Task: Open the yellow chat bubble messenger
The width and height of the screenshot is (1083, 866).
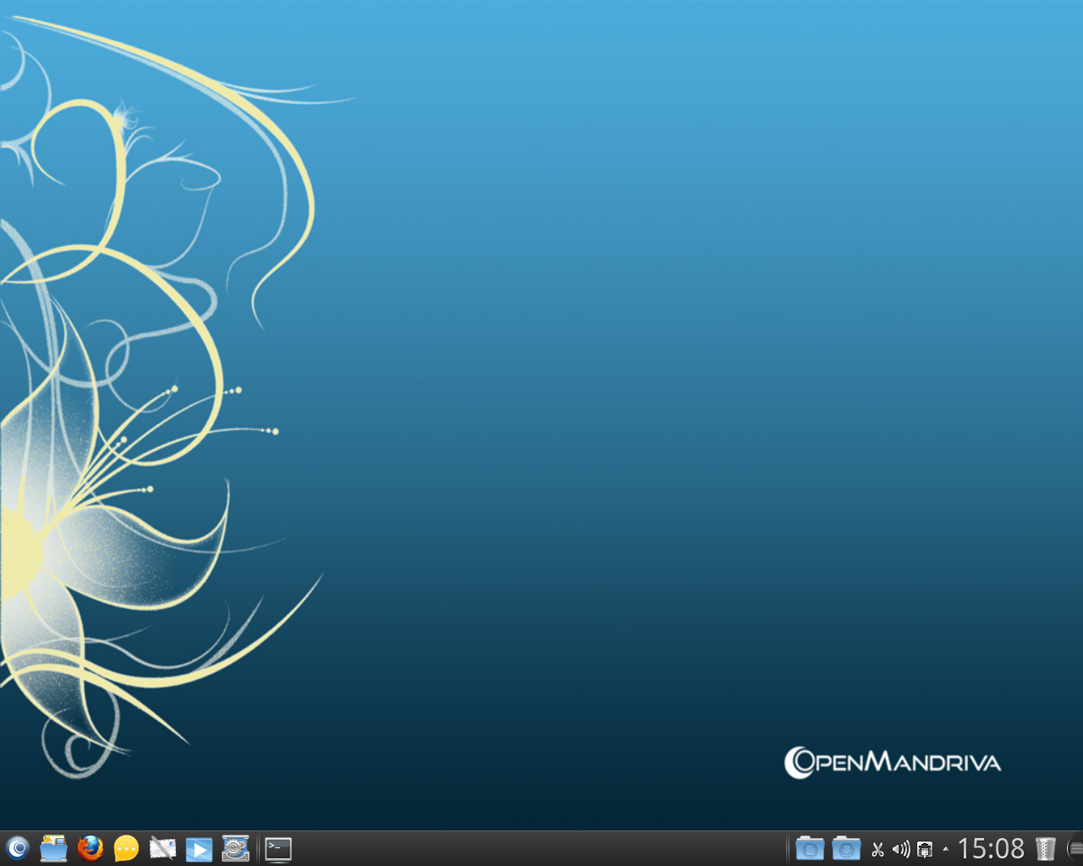Action: click(126, 848)
